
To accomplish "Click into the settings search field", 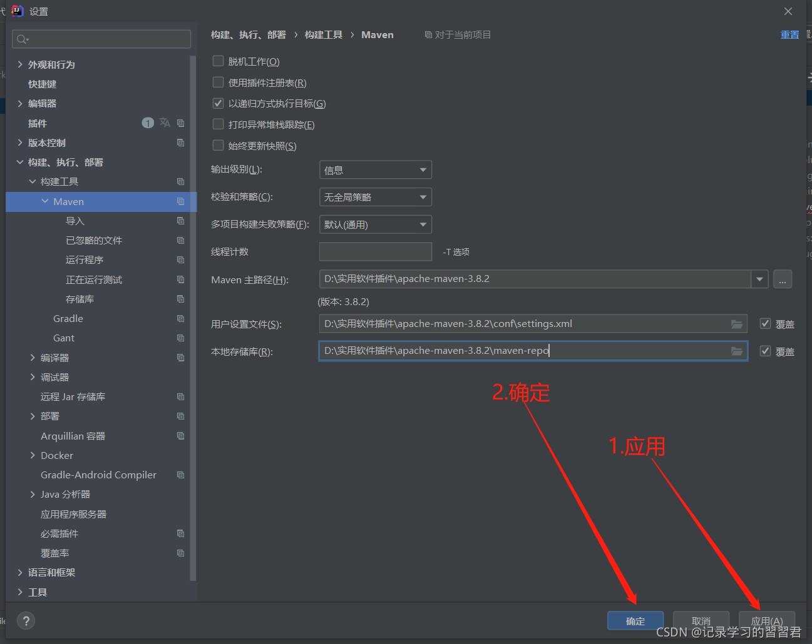I will (x=101, y=39).
